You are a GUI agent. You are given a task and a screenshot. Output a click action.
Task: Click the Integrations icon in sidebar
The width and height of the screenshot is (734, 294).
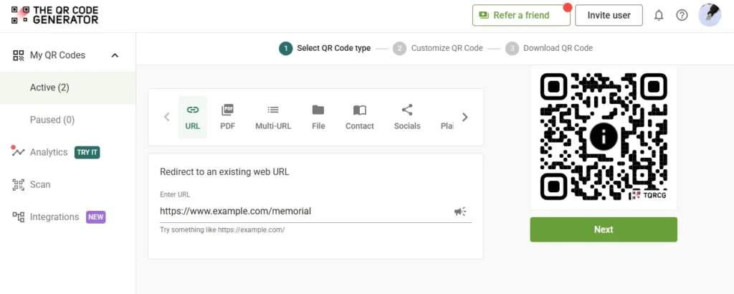[18, 217]
